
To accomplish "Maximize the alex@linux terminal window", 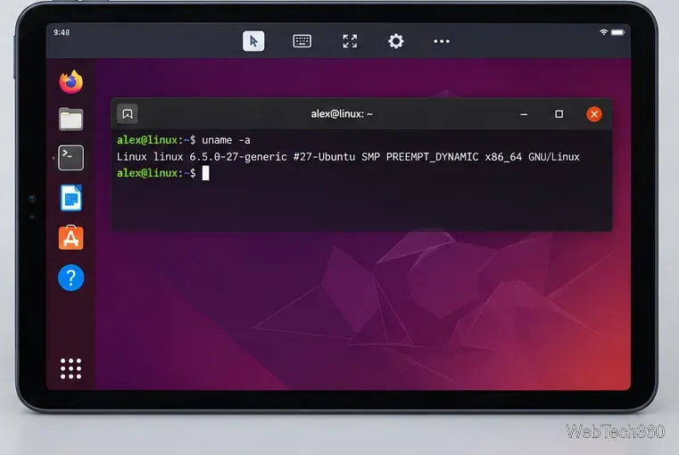I will 559,114.
